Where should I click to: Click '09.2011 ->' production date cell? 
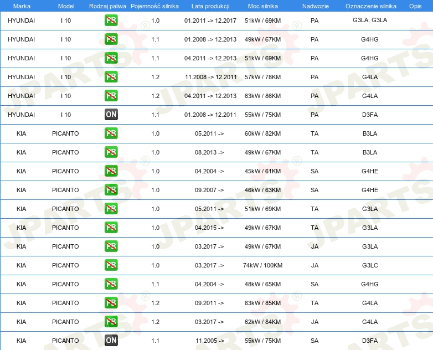pyautogui.click(x=209, y=303)
